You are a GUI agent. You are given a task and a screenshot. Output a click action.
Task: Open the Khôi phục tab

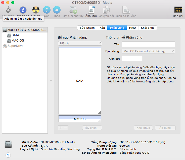pos(148,28)
